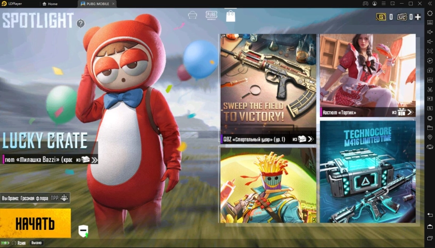Open LDPlayer keyboard mapping icon in sidebar
The image size is (435, 248).
pyautogui.click(x=430, y=22)
